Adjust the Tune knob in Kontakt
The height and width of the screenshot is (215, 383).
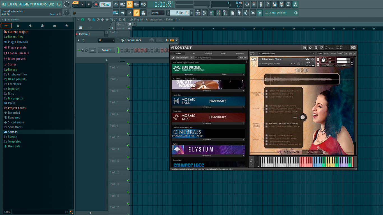click(323, 60)
